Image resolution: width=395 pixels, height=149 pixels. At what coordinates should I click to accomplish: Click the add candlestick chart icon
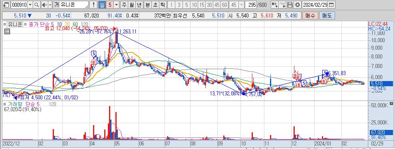tap(275, 5)
